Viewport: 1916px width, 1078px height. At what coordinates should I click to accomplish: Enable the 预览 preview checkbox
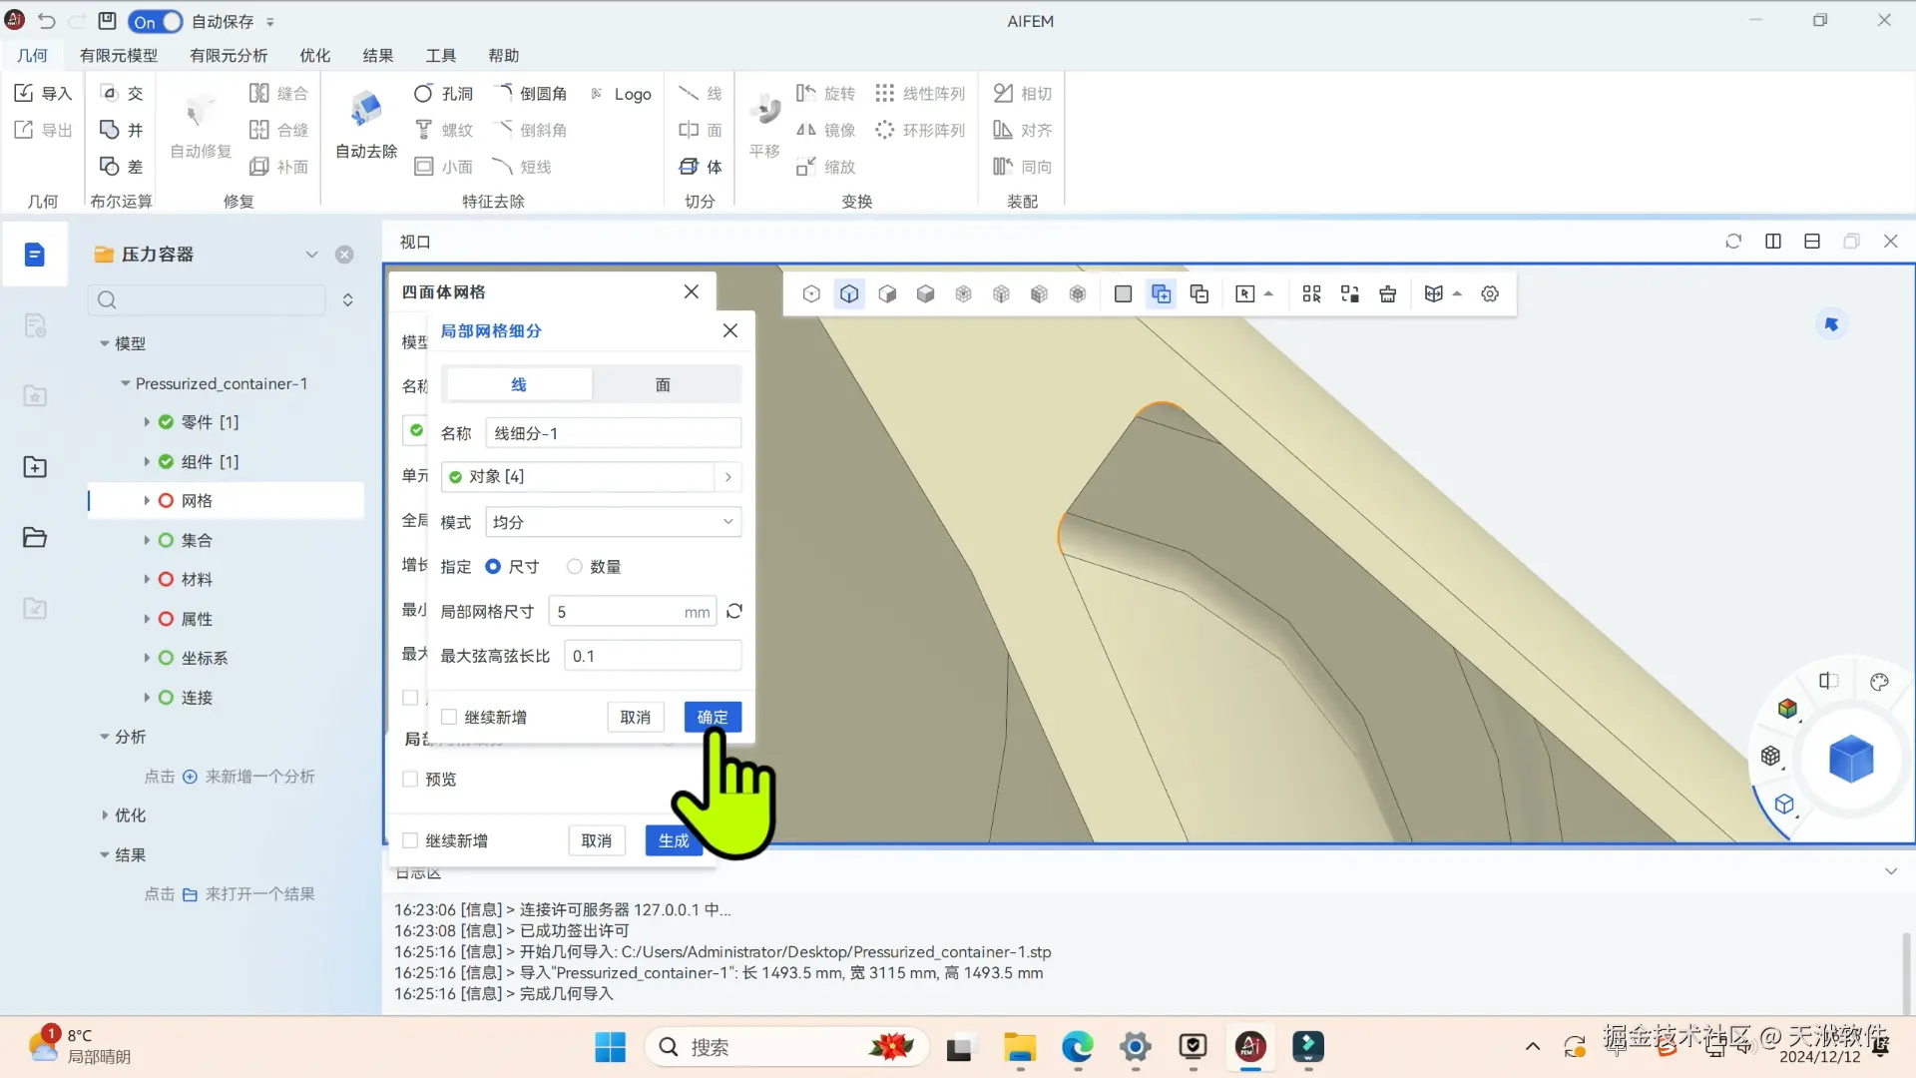pos(410,779)
